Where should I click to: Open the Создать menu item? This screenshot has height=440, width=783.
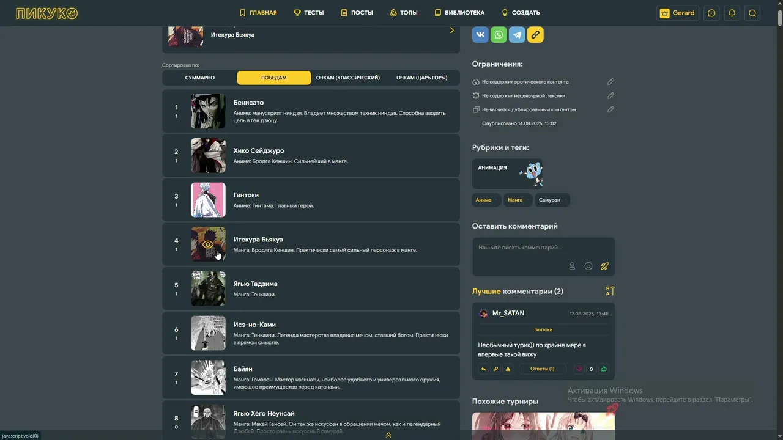pyautogui.click(x=521, y=13)
